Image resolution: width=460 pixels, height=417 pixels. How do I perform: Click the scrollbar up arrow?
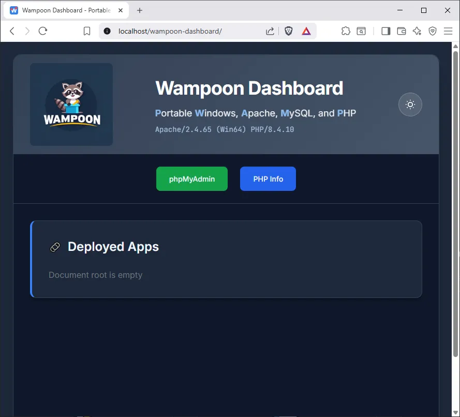click(455, 47)
